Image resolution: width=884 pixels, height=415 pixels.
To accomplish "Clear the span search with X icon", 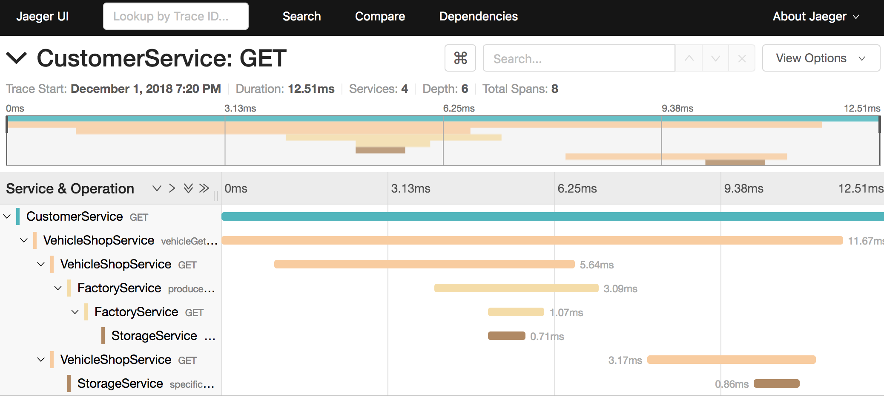I will 742,58.
